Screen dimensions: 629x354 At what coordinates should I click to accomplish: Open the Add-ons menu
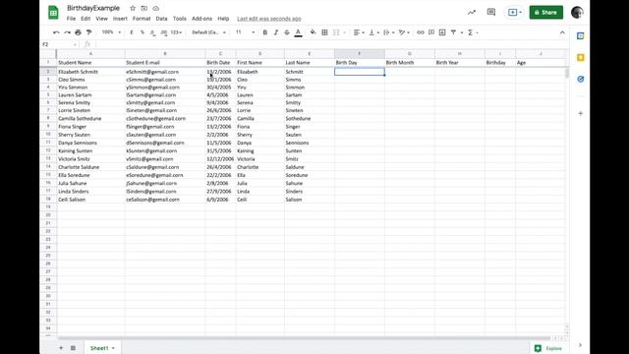click(201, 19)
